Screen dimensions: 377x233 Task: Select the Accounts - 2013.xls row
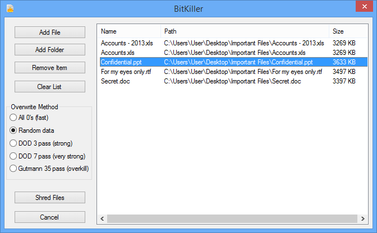128,43
